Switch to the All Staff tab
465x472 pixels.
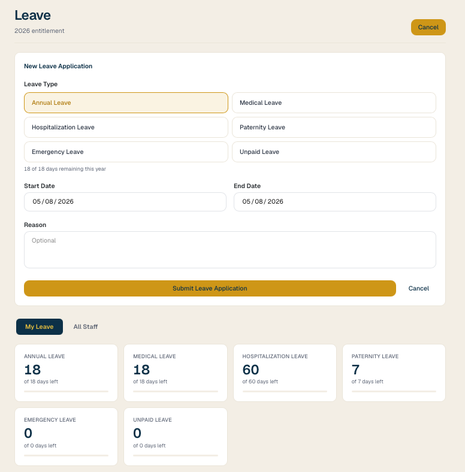coord(86,326)
